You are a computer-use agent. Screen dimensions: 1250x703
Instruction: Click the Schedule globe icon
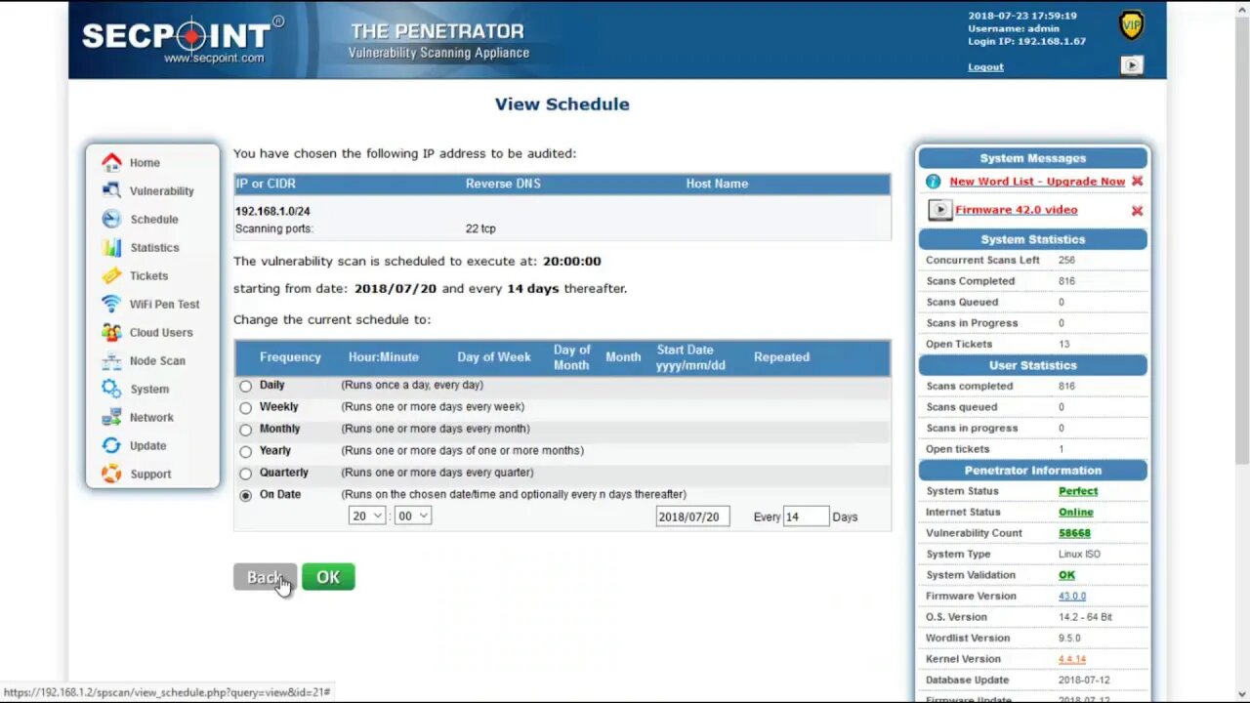click(x=112, y=219)
